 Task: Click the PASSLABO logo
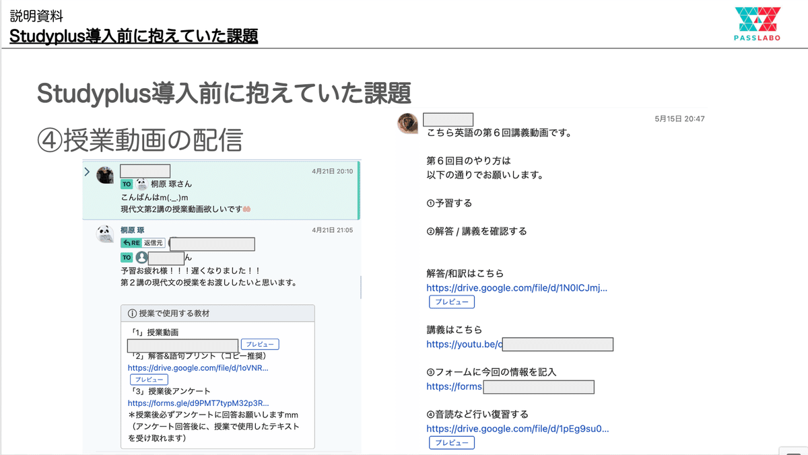[x=756, y=21]
